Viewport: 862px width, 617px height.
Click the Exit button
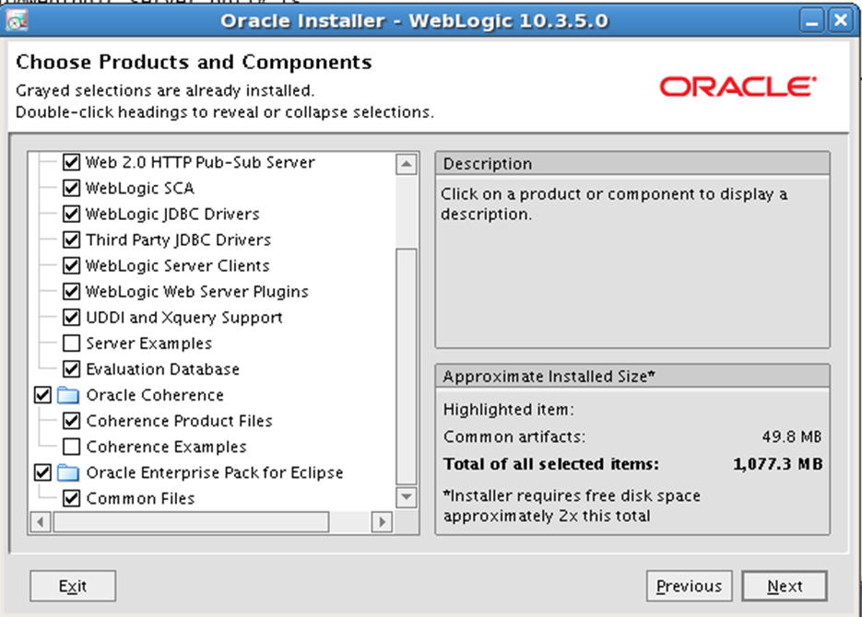[73, 587]
